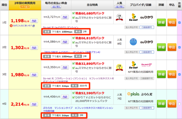Check compare checkbox for rank 4 ぷらら光

[x=179, y=104]
